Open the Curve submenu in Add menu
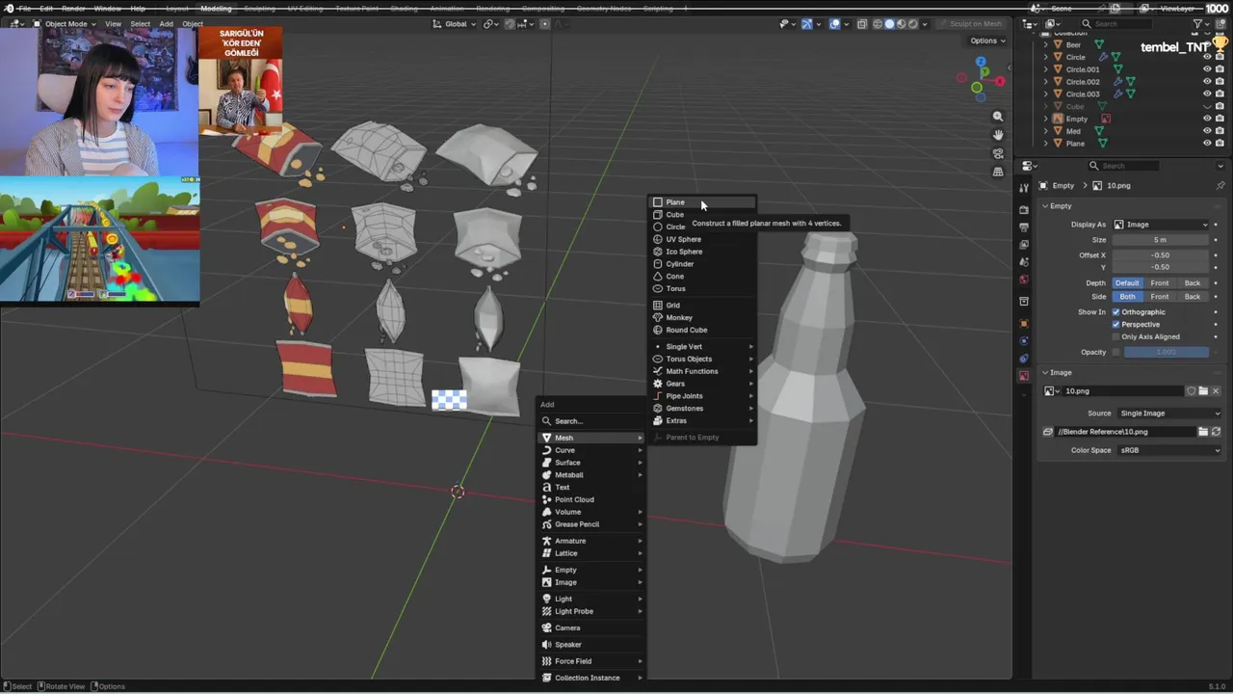1233x694 pixels. (x=590, y=450)
